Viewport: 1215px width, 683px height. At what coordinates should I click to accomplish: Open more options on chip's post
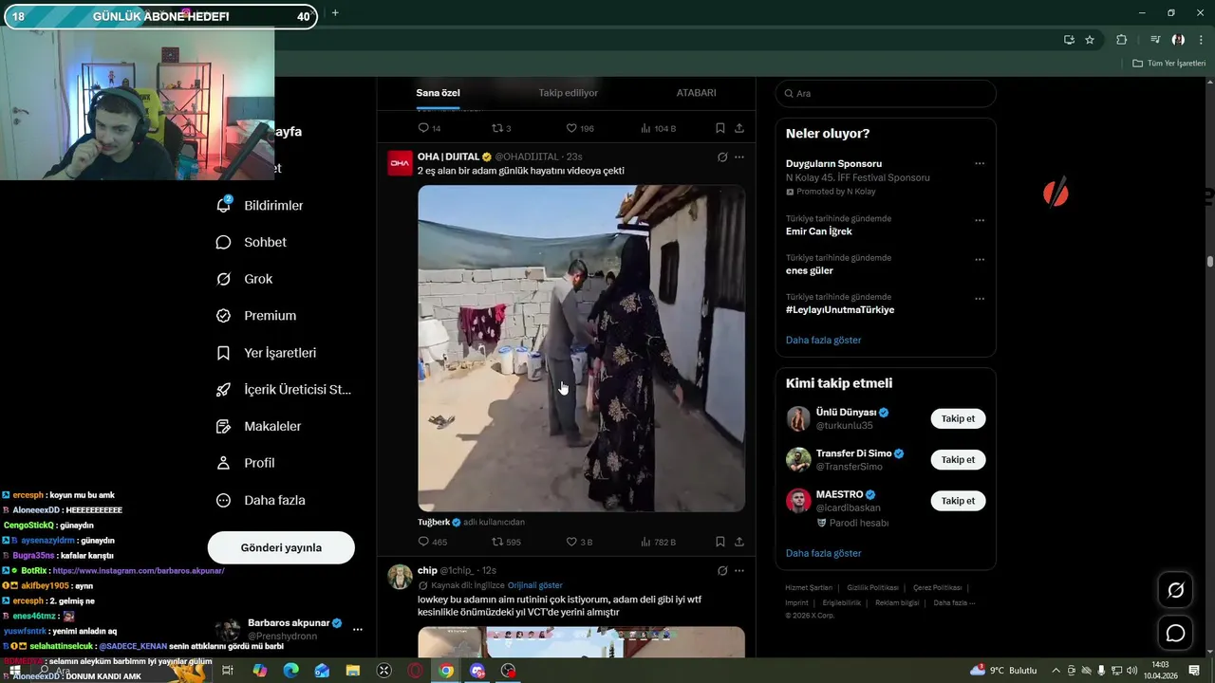[x=739, y=570]
